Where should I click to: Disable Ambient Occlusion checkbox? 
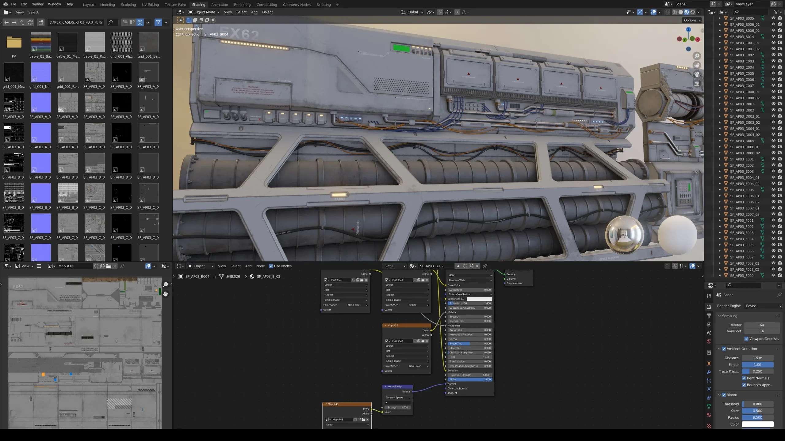pyautogui.click(x=724, y=349)
